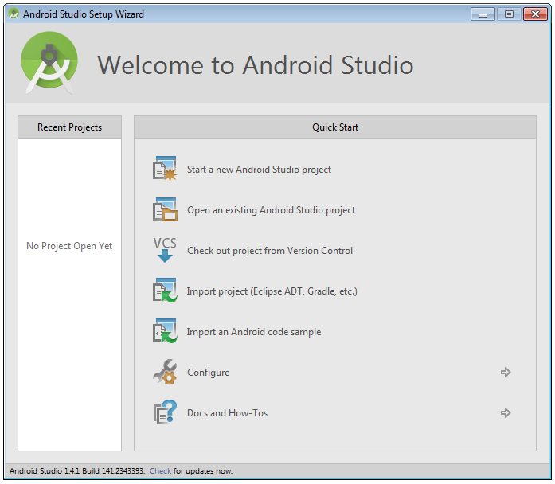Click the VCS checkout arrow icon

(x=165, y=250)
